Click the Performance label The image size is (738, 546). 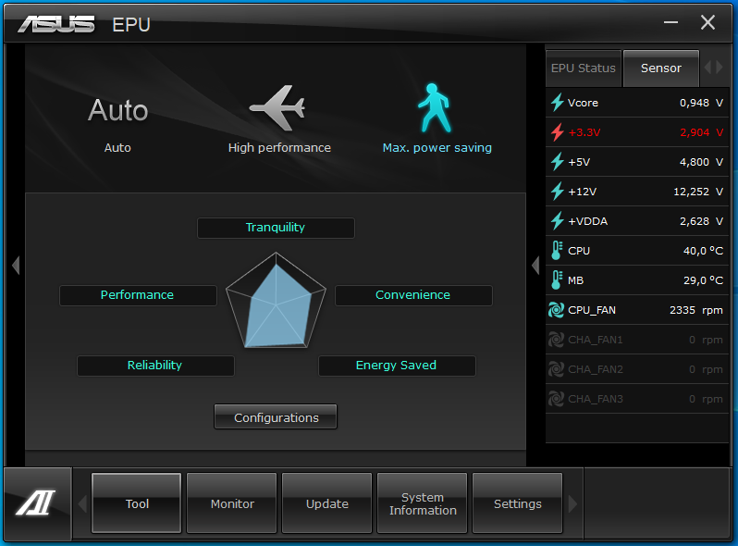point(138,295)
